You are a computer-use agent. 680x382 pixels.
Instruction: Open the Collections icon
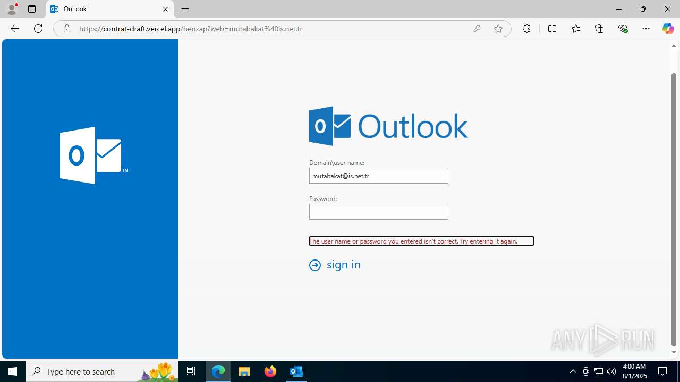(x=599, y=29)
